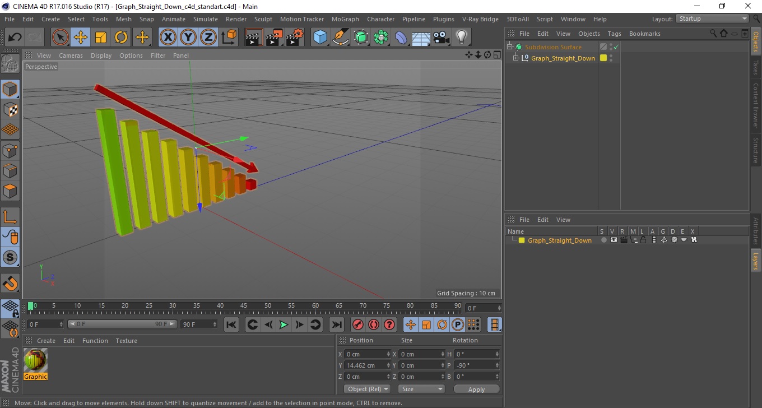Activate the Scale tool
This screenshot has width=762, height=408.
[101, 38]
